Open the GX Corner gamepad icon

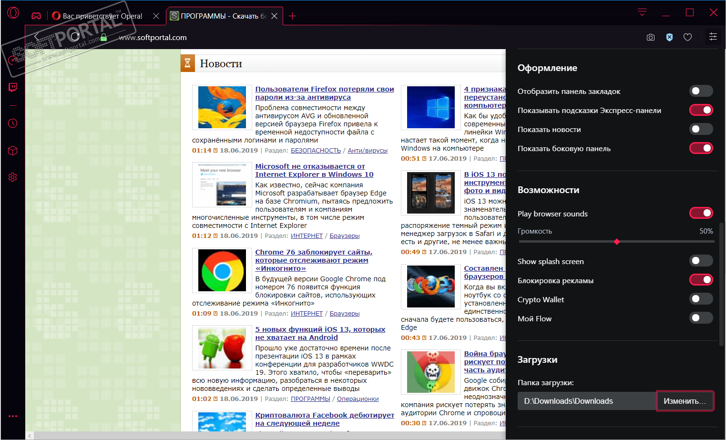click(x=36, y=16)
